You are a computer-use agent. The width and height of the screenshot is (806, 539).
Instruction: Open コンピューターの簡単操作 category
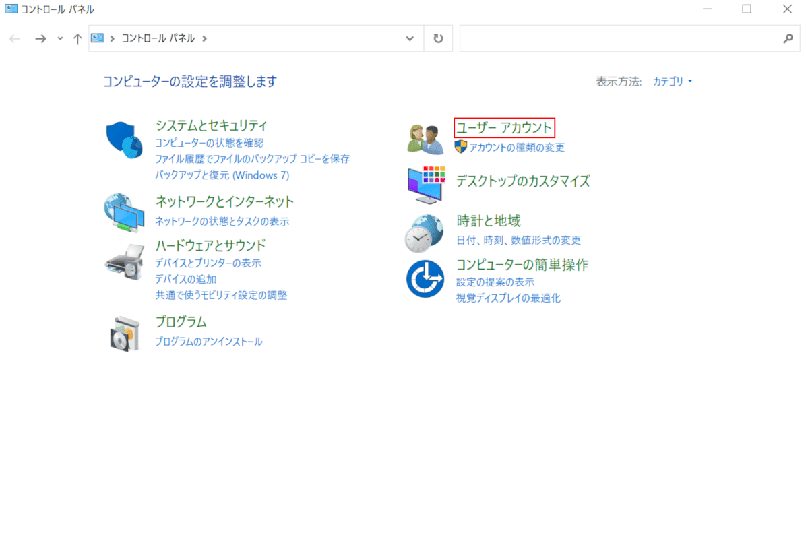[522, 265]
